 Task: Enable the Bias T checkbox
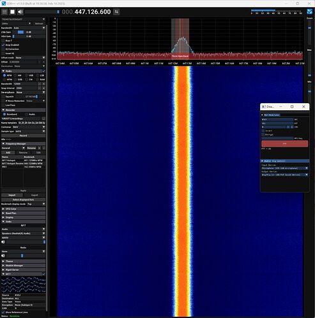[3, 41]
